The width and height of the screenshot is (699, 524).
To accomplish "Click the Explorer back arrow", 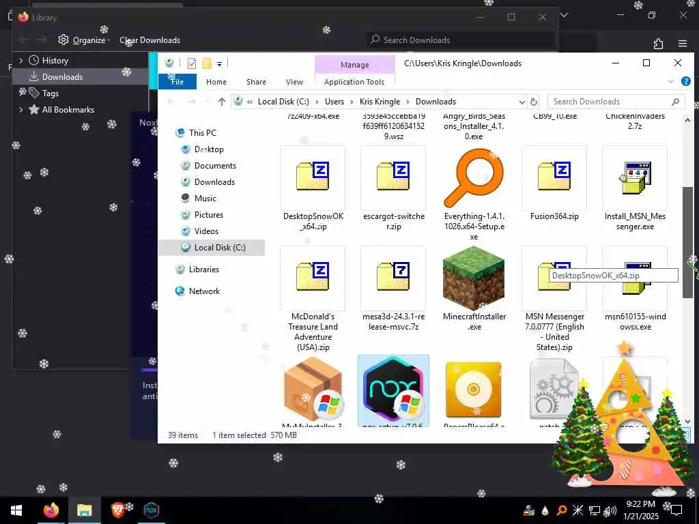I will pyautogui.click(x=171, y=102).
